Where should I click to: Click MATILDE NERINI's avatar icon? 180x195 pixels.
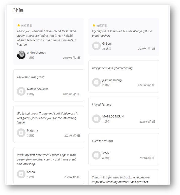tap(96, 119)
